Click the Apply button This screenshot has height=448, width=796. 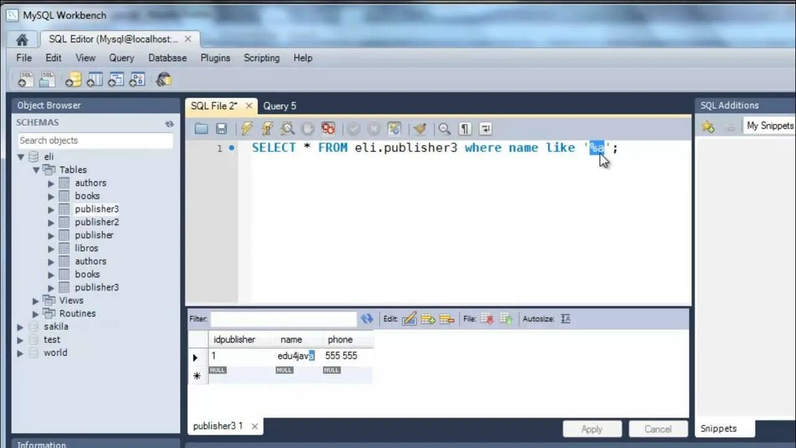[x=592, y=429]
